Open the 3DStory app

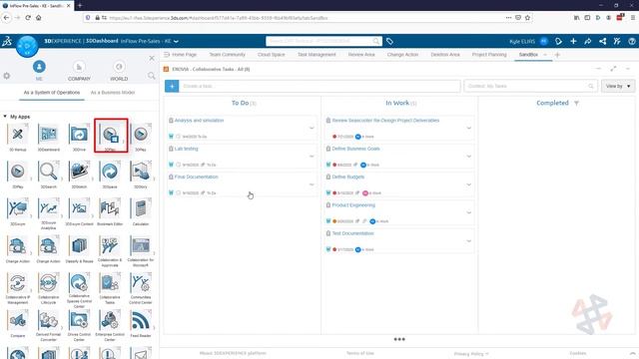tap(140, 172)
